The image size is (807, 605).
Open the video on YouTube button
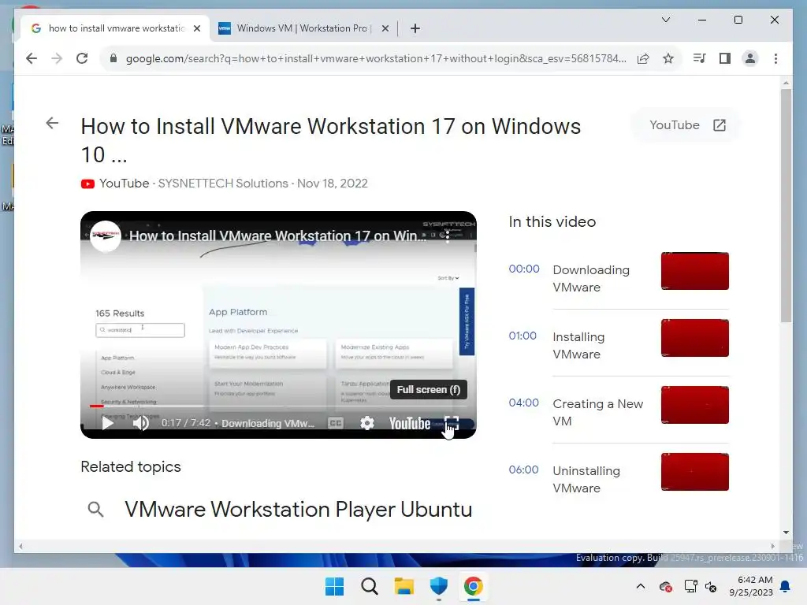pos(687,125)
